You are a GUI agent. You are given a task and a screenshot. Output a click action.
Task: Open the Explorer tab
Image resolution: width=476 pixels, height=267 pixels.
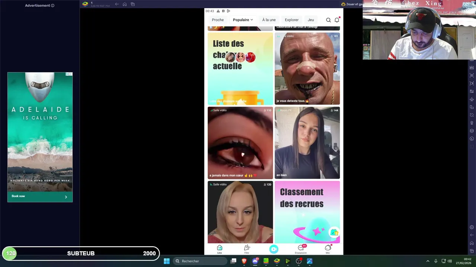[292, 20]
